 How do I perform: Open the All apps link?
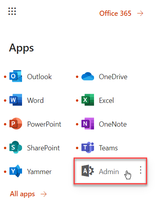22,194
